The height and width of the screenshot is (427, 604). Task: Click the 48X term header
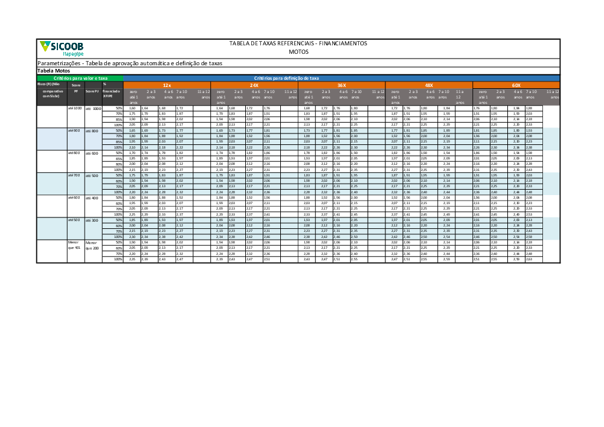tap(429, 86)
